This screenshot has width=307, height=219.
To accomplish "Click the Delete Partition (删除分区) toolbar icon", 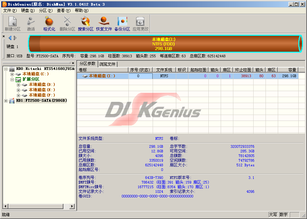I will 67,21.
